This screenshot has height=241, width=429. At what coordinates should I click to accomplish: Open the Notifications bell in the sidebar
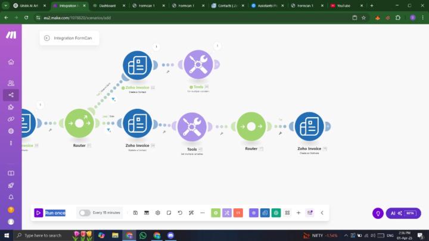pos(11,198)
